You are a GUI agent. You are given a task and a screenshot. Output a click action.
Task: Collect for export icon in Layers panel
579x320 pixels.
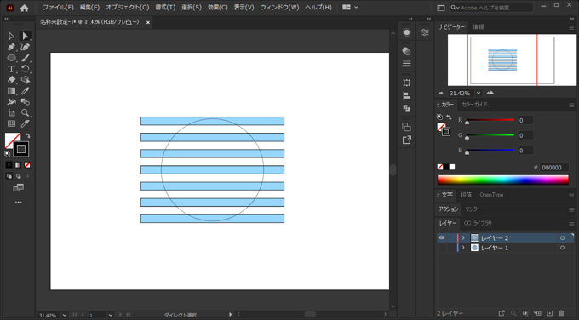point(502,313)
